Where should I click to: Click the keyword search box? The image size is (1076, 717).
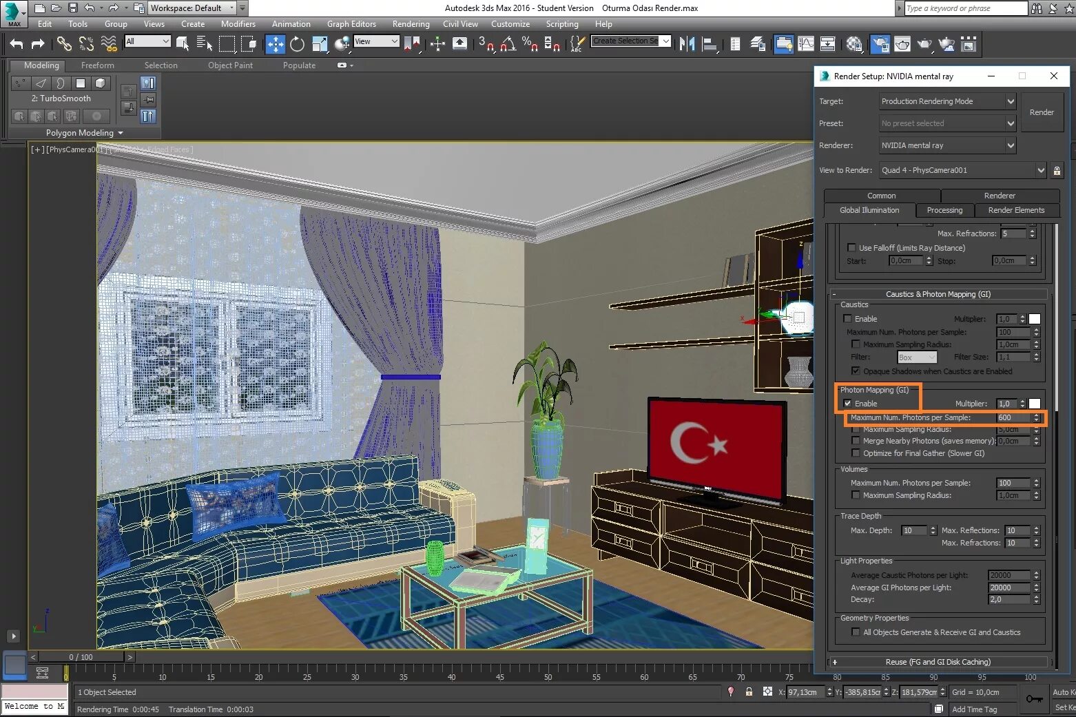[966, 8]
